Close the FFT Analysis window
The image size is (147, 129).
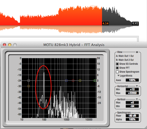[x=4, y=45]
